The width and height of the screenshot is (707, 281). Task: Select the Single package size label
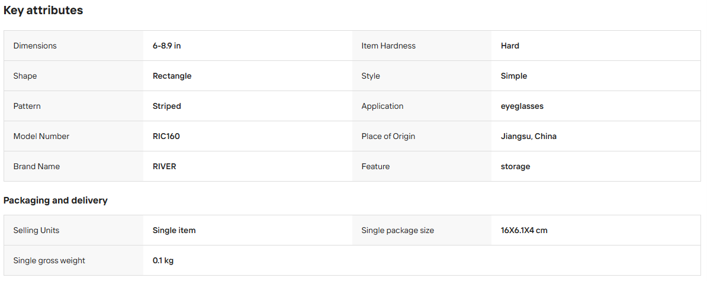point(398,230)
